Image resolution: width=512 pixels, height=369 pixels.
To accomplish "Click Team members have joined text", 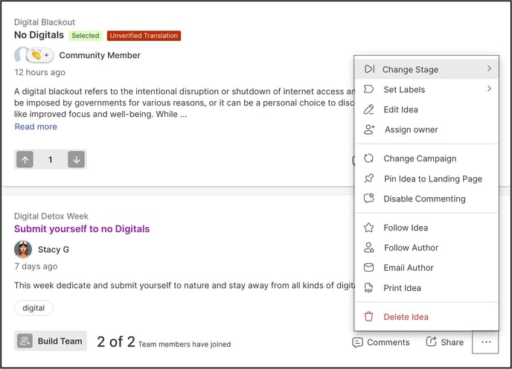I will 185,344.
